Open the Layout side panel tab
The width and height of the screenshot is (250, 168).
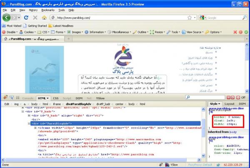[230, 104]
